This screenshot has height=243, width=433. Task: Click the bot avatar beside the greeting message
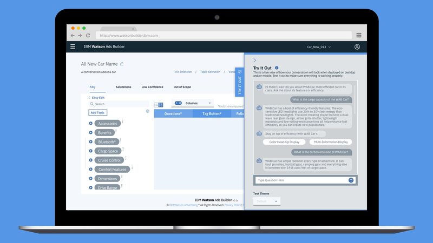(259, 87)
